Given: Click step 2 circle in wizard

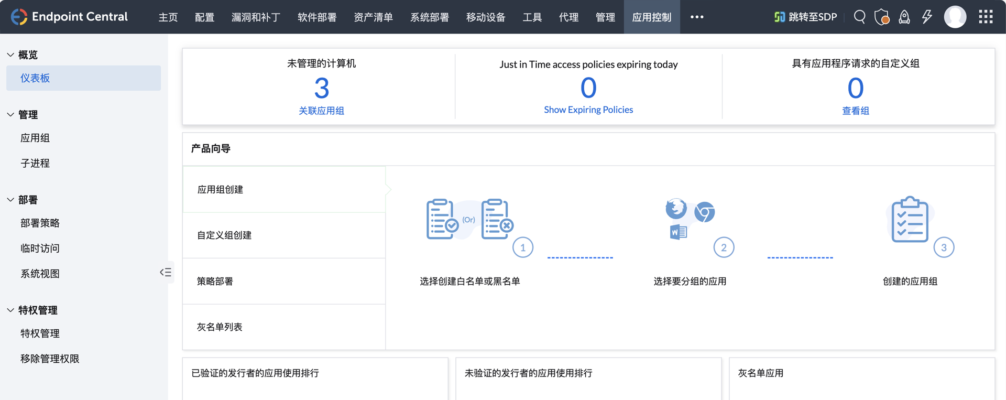Looking at the screenshot, I should click(724, 247).
